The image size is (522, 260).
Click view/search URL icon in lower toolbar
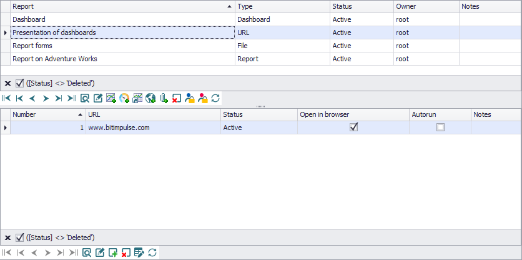(87, 252)
